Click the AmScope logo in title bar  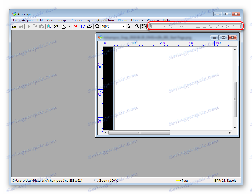coord(14,14)
